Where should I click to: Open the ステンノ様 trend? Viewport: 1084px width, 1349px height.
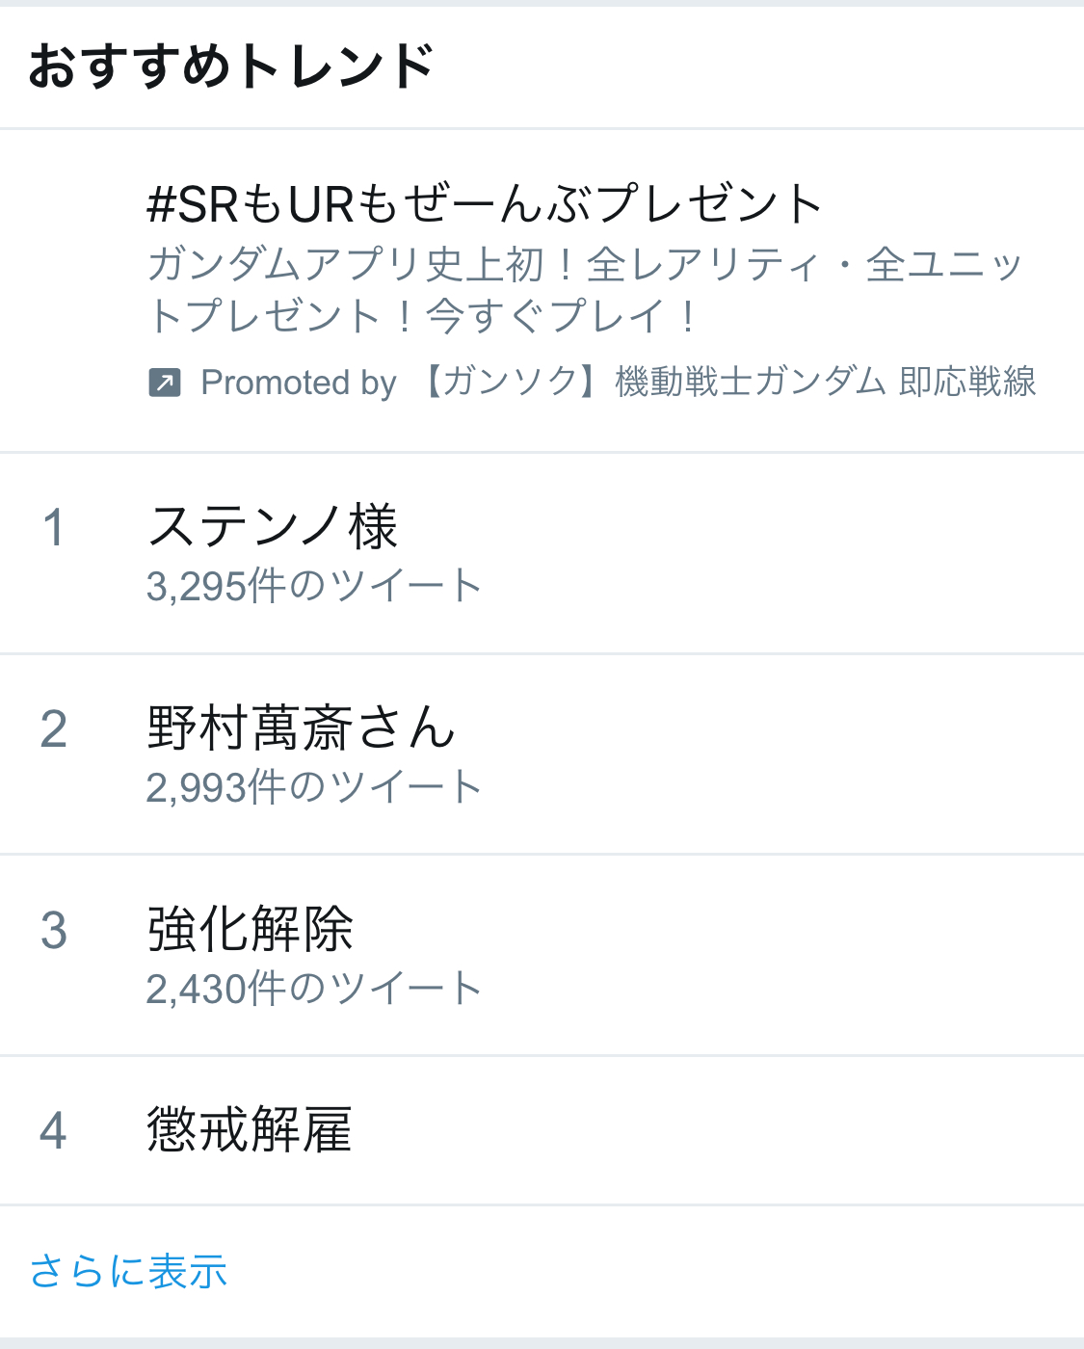coord(273,527)
